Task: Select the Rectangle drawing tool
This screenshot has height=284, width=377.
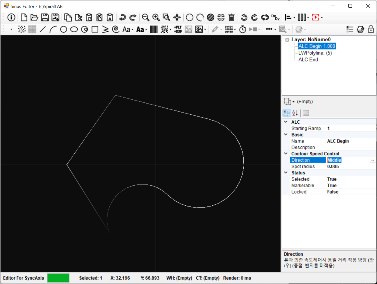Action: pyautogui.click(x=95, y=29)
